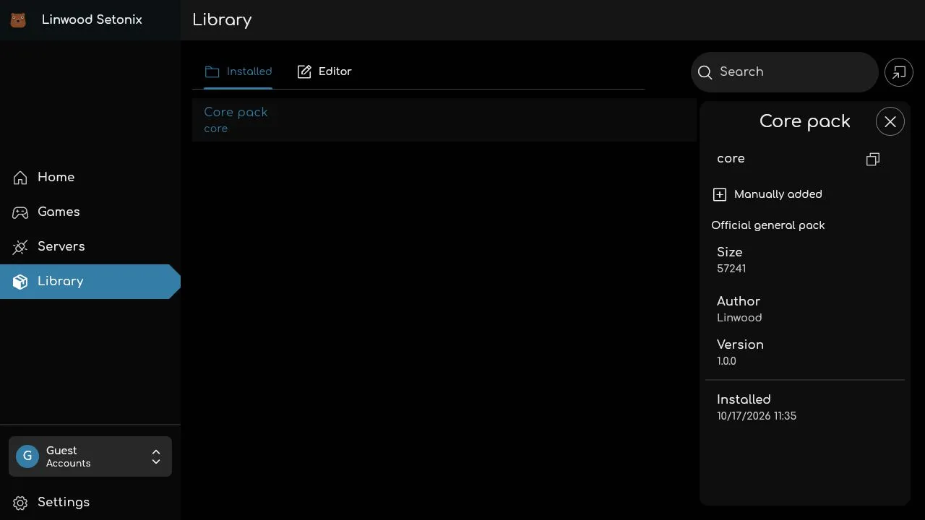Copy the core pack identifier

[873, 159]
